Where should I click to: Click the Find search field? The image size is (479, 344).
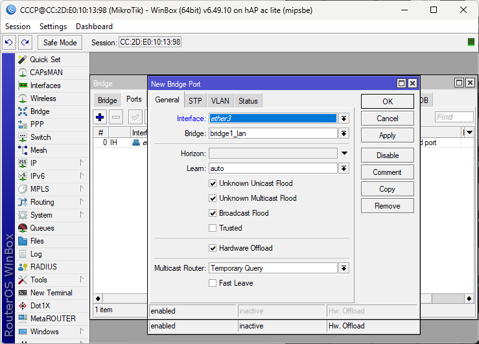click(x=454, y=117)
